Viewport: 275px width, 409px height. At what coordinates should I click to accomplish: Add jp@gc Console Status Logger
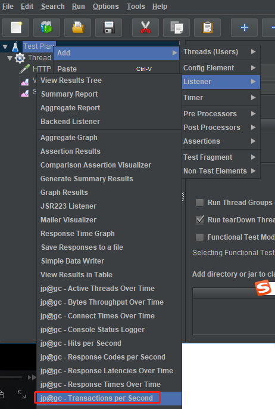click(109, 330)
